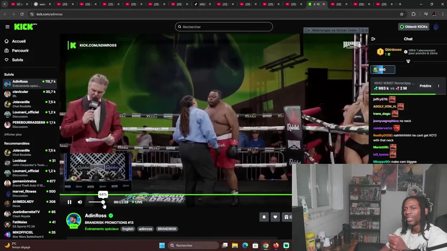Close the video download overlay bar

(366, 30)
